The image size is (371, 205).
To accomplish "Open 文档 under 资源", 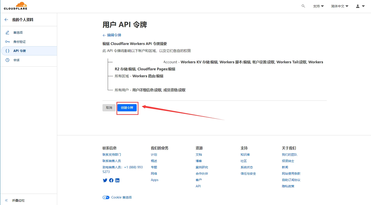I will click(199, 154).
